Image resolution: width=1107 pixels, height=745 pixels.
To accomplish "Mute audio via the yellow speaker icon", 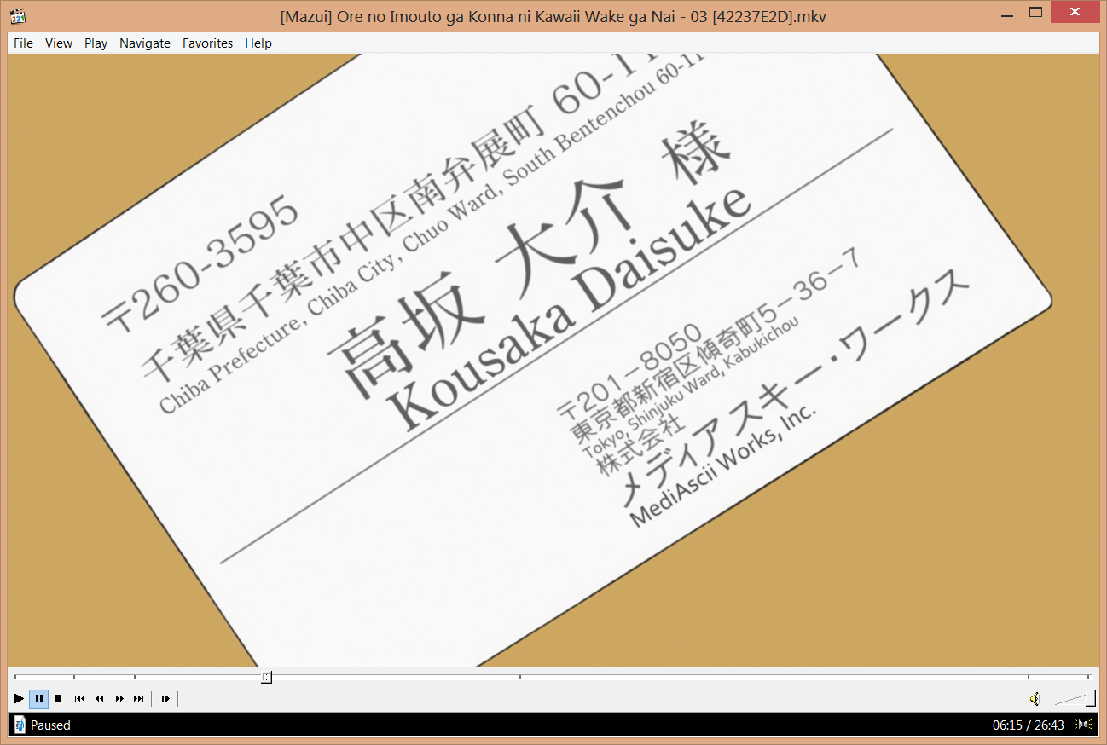I will pyautogui.click(x=1035, y=699).
